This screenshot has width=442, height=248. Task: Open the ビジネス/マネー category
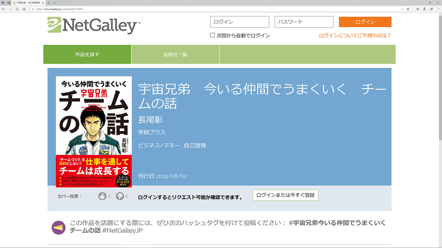(159, 146)
